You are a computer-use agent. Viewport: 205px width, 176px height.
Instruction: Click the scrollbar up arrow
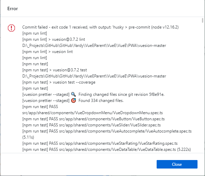point(202,20)
